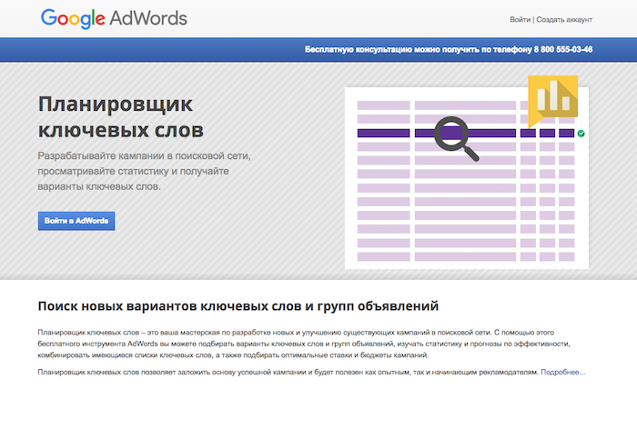Click the Google AdWords logo
The image size is (637, 429).
pyautogui.click(x=114, y=19)
